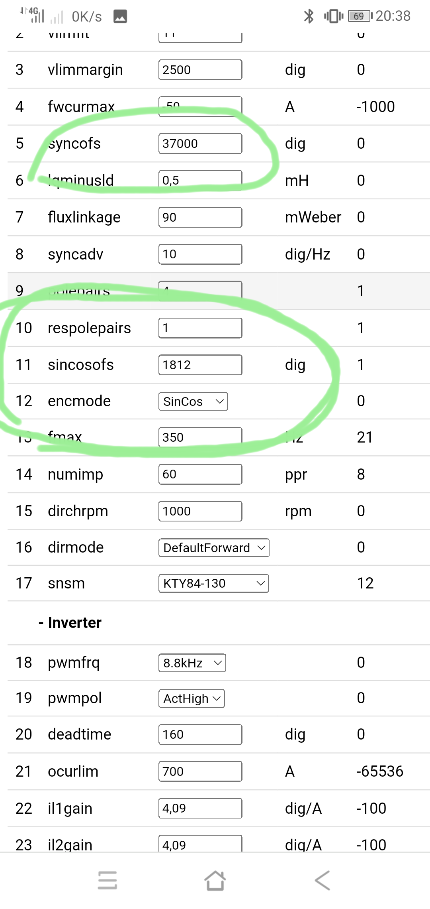Viewport: 430px width, 909px height.
Task: Open the encmode SinCos dropdown
Action: click(x=193, y=401)
